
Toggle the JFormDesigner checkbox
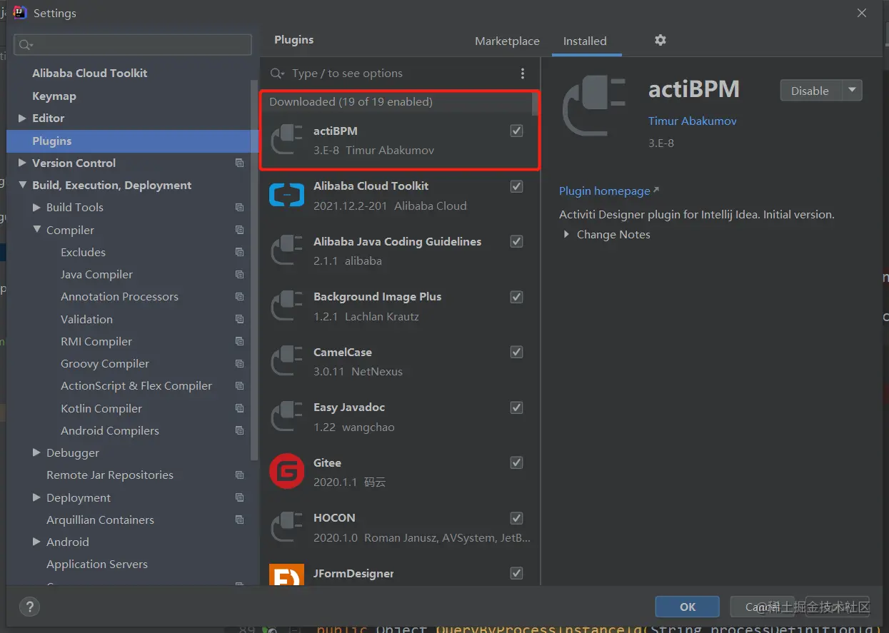[517, 573]
